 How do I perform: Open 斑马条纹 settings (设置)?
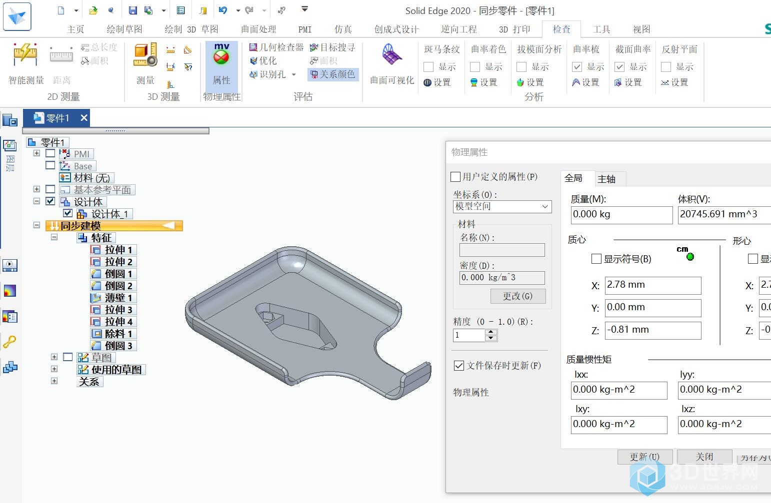point(437,82)
